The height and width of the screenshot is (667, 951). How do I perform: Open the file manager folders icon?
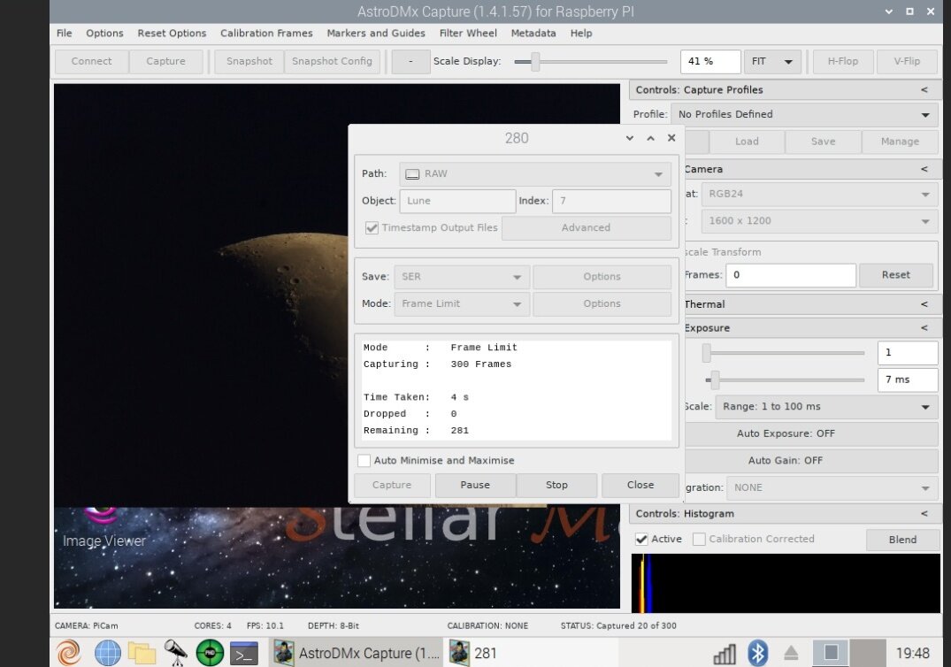142,653
